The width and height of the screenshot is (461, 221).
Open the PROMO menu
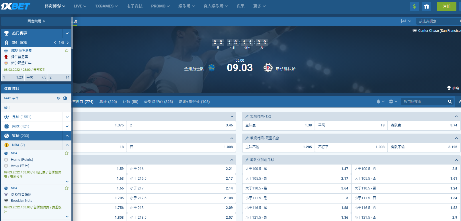pos(160,6)
